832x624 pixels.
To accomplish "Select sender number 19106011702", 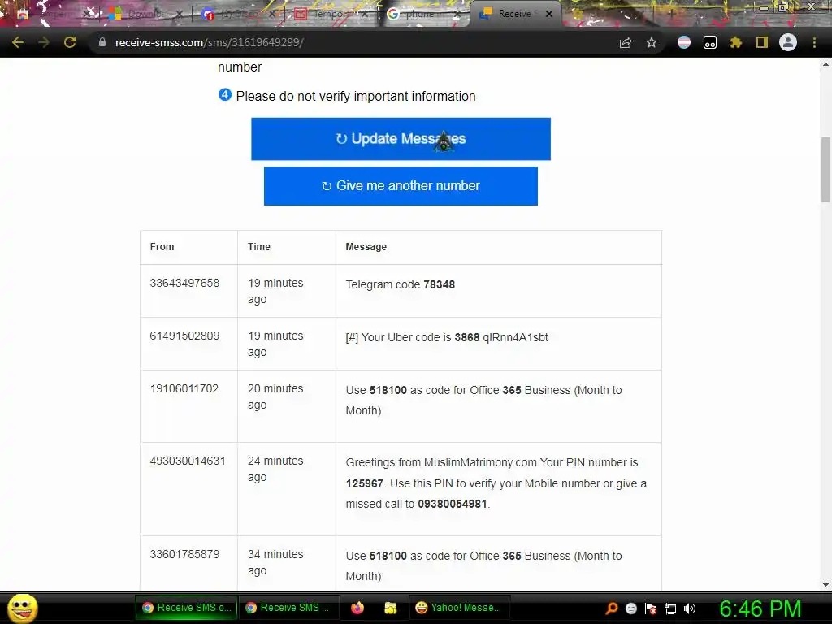I will click(184, 388).
